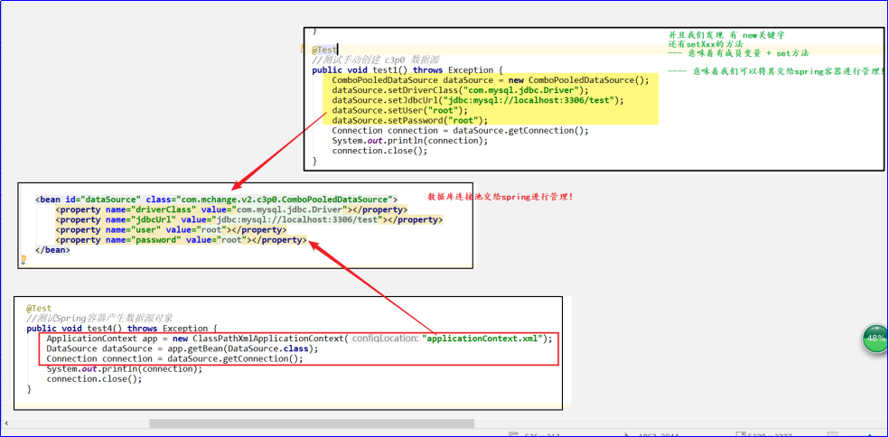Screen dimensions: 889x437
Task: Click the 'public void test1() throws Exception' line
Action: click(407, 70)
